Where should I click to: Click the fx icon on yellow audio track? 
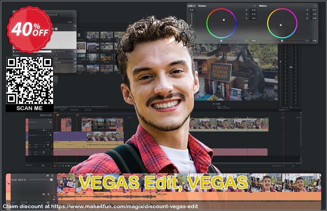(83, 147)
